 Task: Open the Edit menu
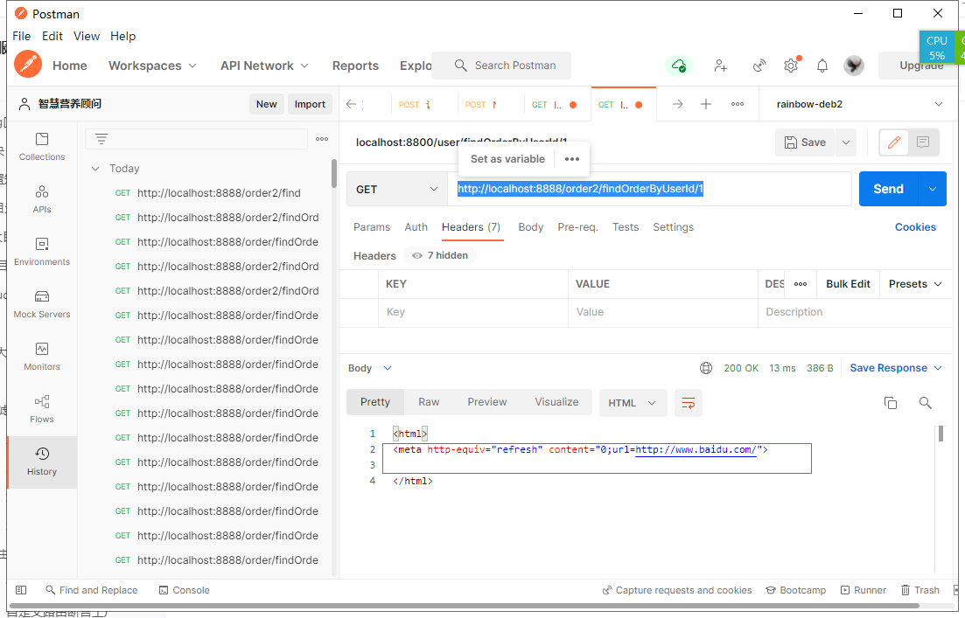point(52,37)
